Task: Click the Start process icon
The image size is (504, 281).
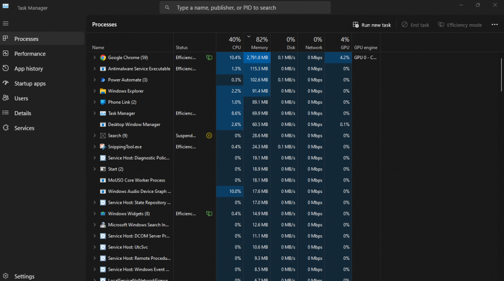Action: 103,169
